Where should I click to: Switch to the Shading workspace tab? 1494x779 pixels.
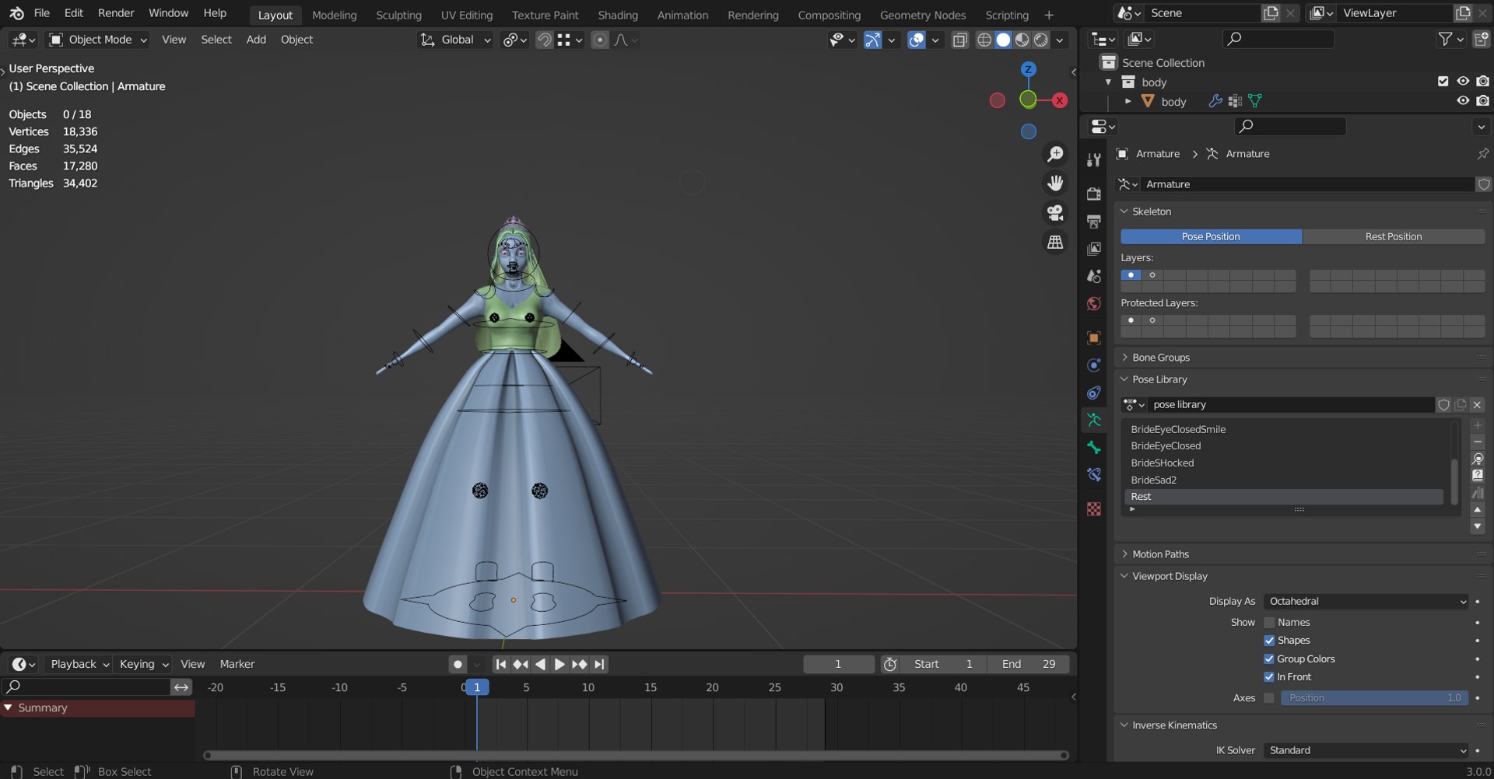click(x=618, y=15)
